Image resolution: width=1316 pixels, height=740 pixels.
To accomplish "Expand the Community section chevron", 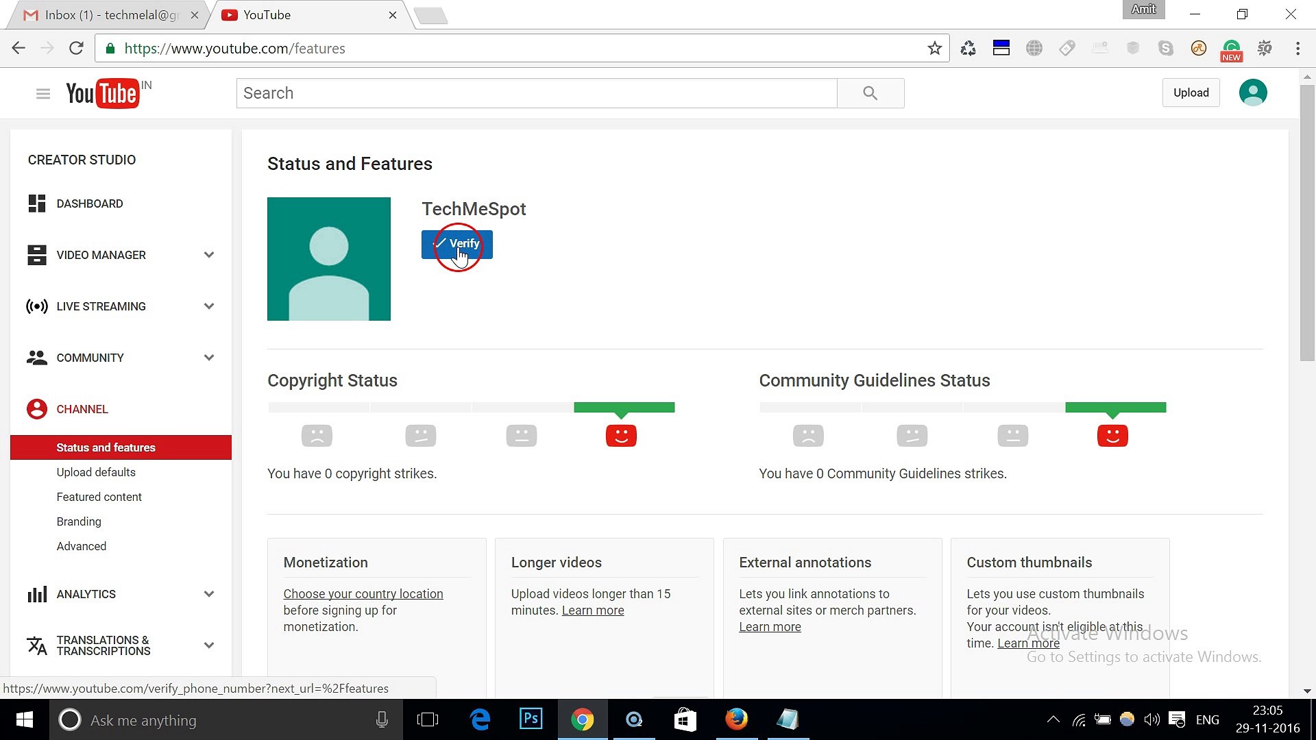I will click(x=208, y=357).
